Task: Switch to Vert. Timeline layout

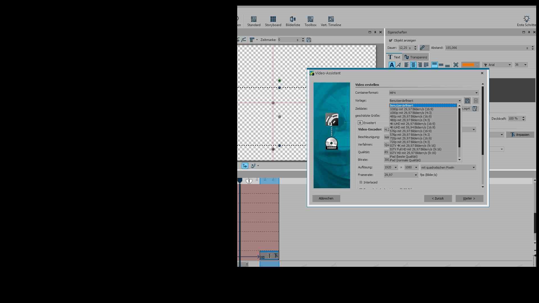Action: point(331,21)
